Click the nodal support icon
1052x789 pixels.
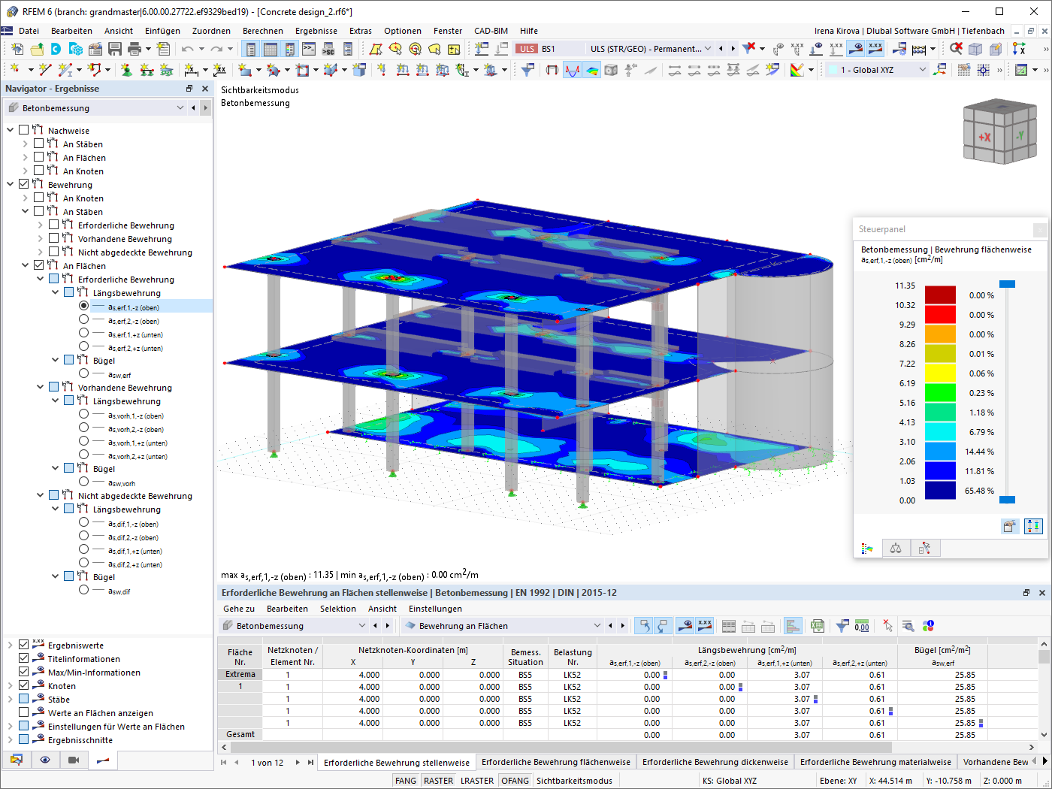pyautogui.click(x=126, y=70)
